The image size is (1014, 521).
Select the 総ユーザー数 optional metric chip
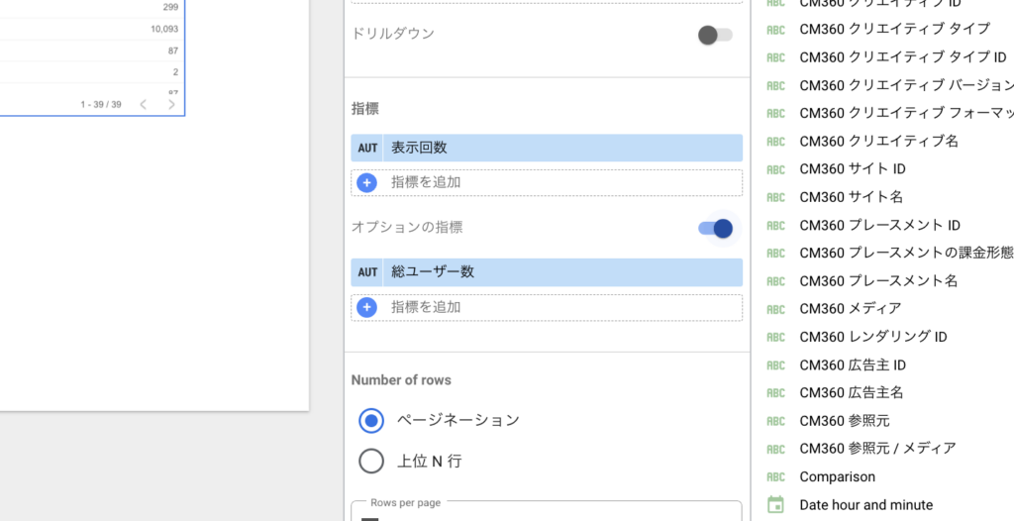[547, 272]
